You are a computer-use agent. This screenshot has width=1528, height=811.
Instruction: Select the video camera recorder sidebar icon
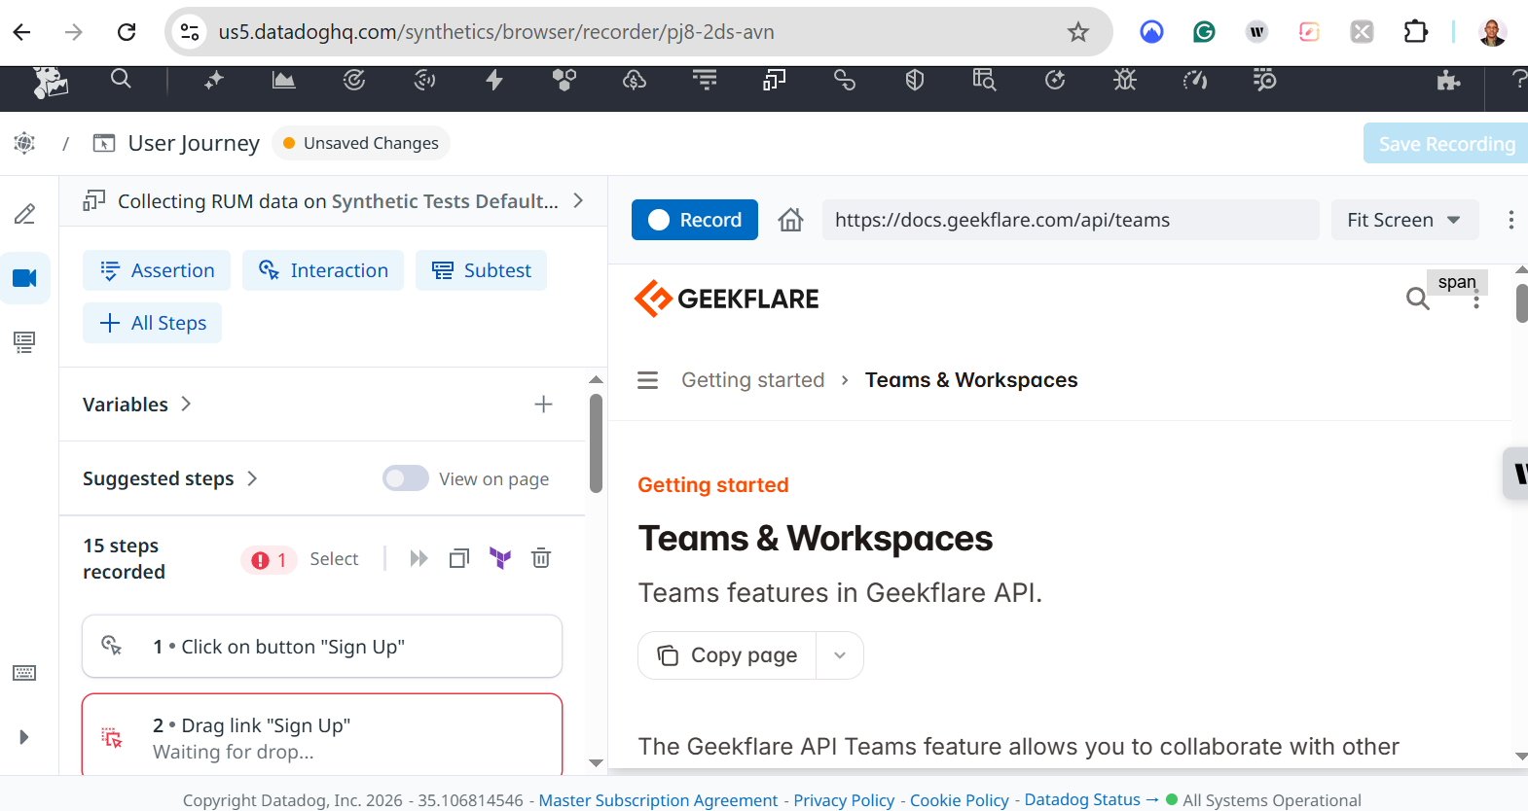pyautogui.click(x=25, y=278)
